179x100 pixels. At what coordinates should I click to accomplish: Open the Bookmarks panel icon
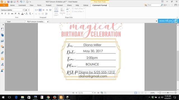pos(2,29)
